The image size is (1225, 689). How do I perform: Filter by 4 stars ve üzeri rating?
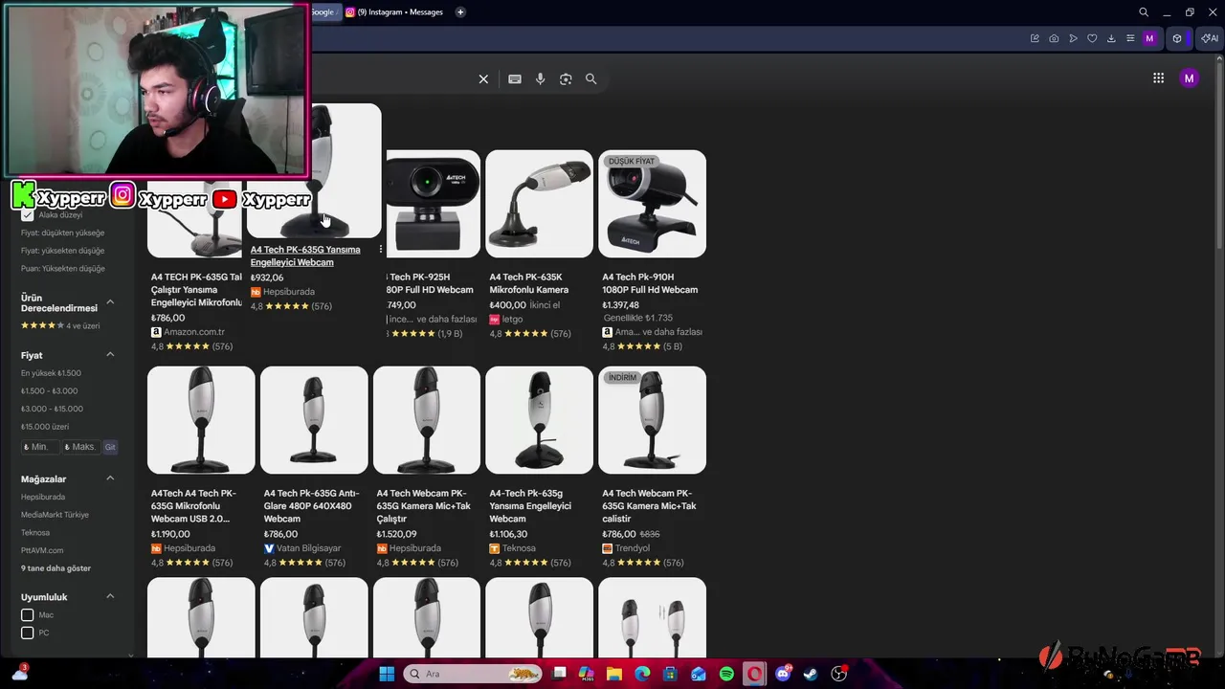pyautogui.click(x=60, y=326)
